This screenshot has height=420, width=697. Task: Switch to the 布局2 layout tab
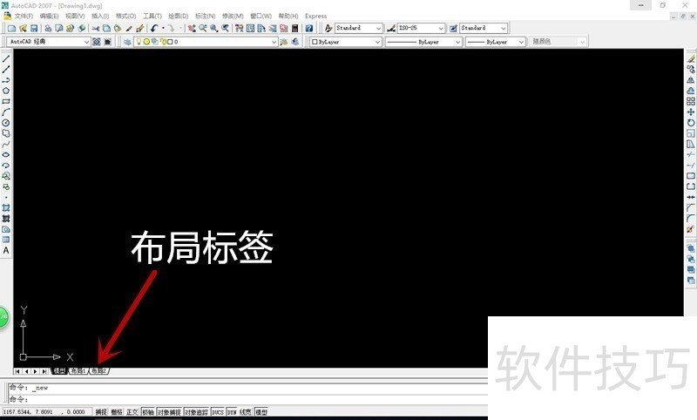click(98, 370)
